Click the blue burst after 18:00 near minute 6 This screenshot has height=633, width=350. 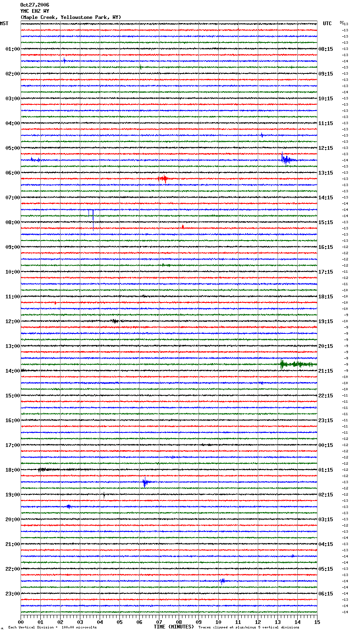pos(145,482)
